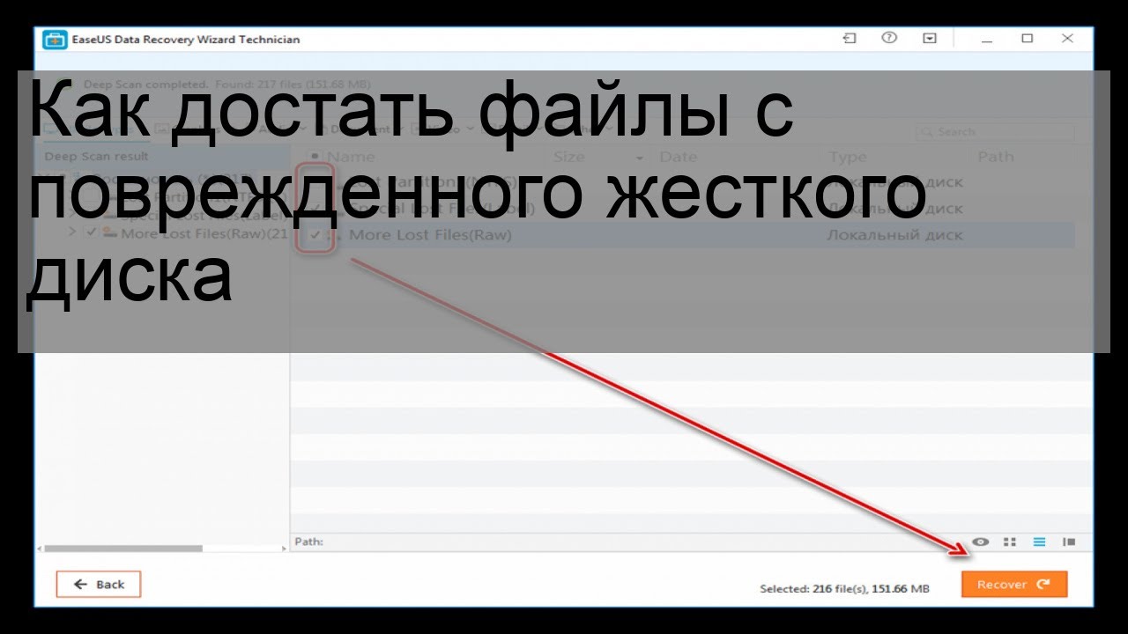
Task: Switch to thumbnail grid view icon
Action: coord(1010,542)
